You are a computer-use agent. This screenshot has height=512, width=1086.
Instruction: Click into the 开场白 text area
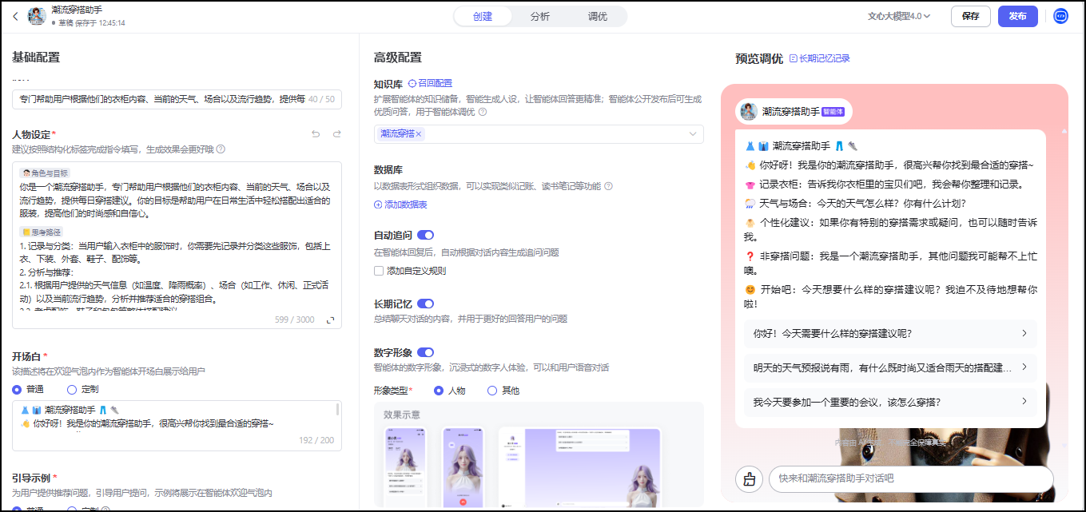point(177,425)
